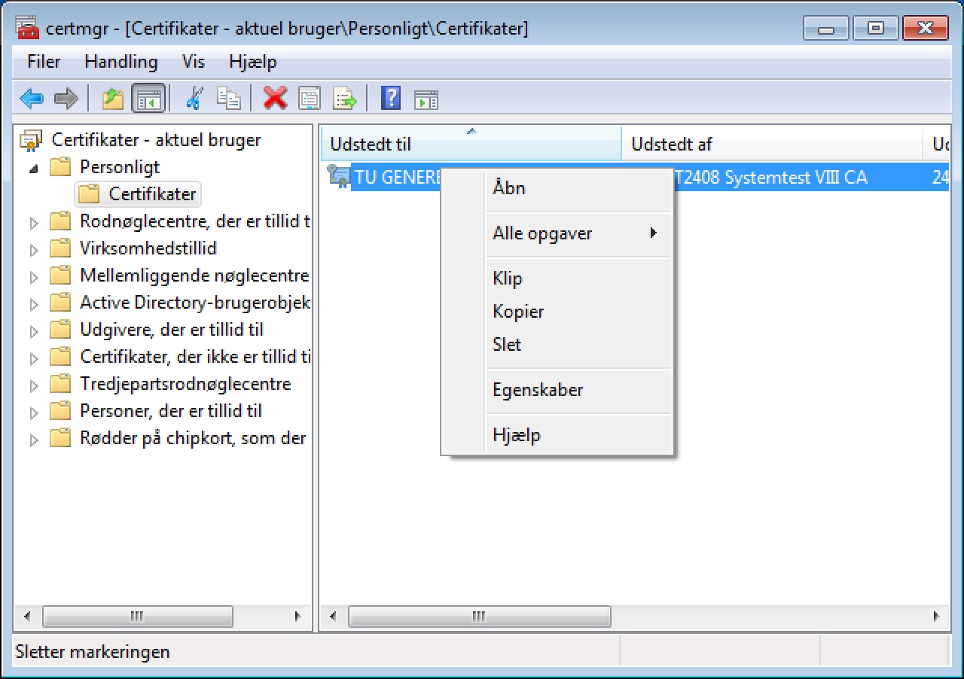Click the Export list toolbar icon

pyautogui.click(x=344, y=98)
